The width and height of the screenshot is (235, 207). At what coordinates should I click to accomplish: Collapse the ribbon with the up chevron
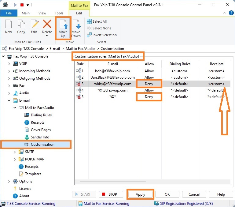point(225,13)
